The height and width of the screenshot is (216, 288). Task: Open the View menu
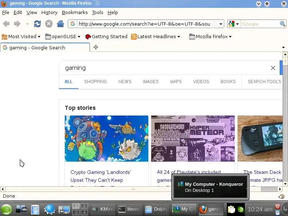coord(32,13)
